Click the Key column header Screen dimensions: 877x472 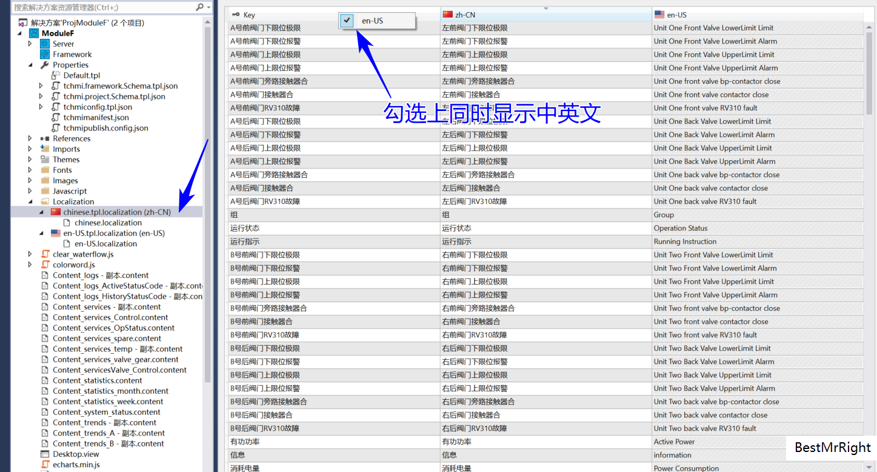[x=333, y=15]
